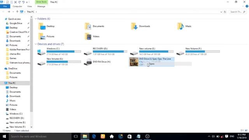Open the Manage tab under Drive Tools

[x=41, y=6]
